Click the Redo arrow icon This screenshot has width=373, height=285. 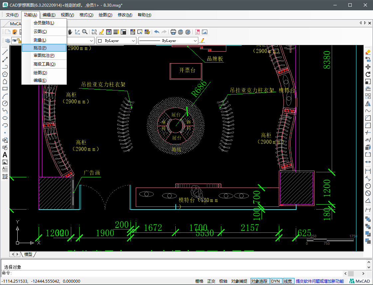click(164, 32)
